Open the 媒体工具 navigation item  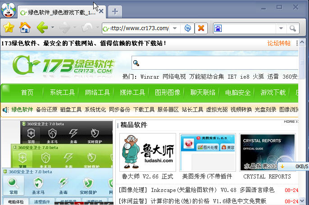[132, 93]
